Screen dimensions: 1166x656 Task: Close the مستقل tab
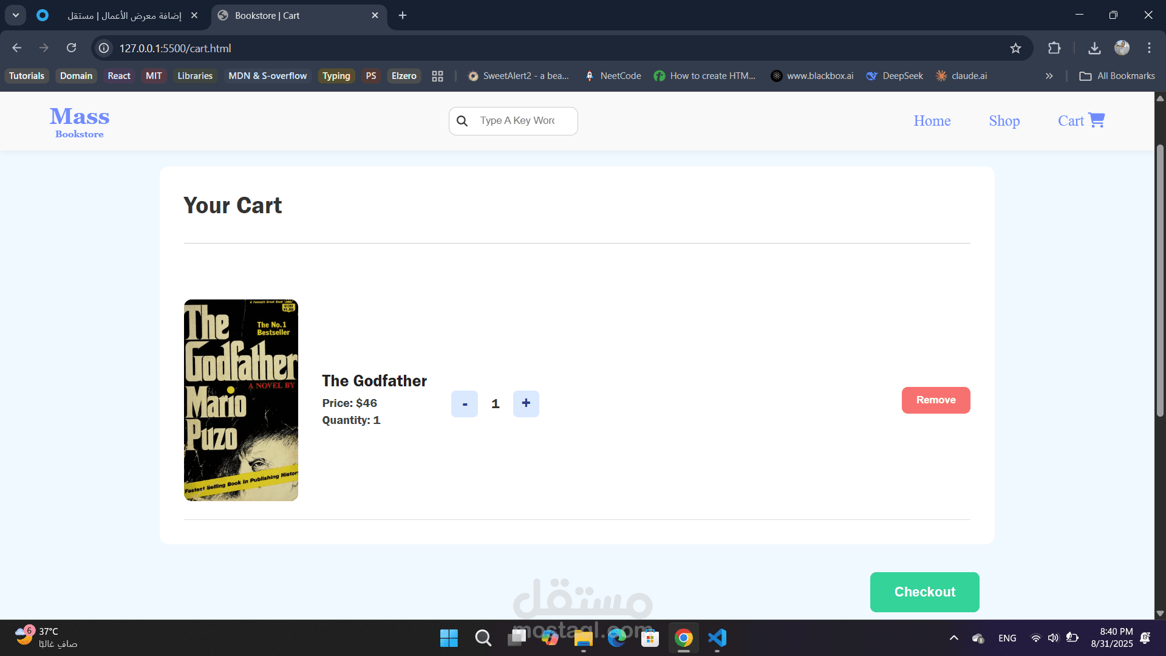pyautogui.click(x=194, y=15)
